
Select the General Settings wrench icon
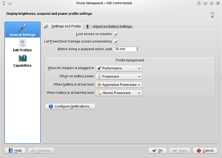[x=23, y=28]
